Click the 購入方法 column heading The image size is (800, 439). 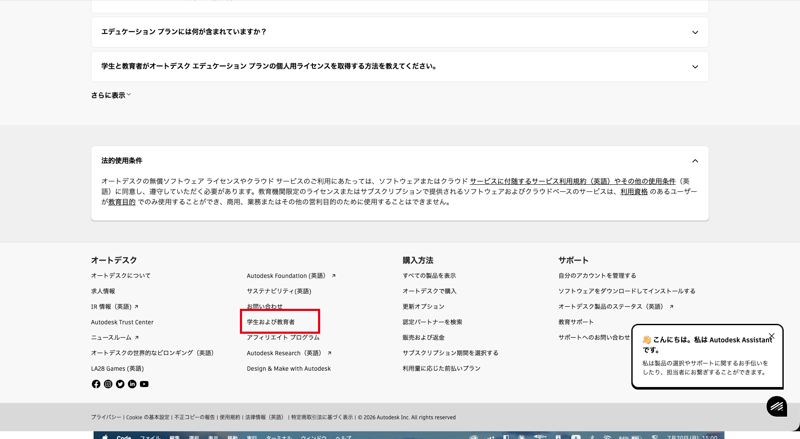click(418, 260)
